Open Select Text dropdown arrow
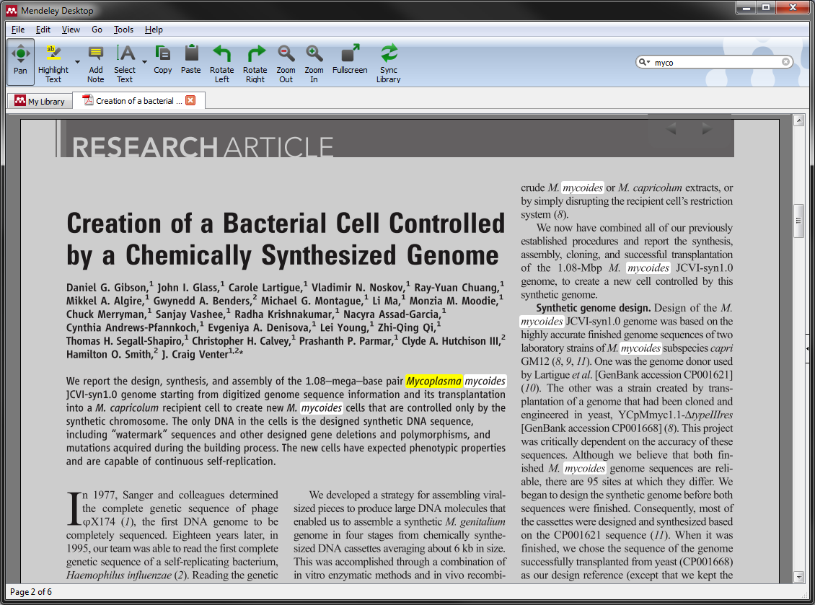 (x=144, y=62)
